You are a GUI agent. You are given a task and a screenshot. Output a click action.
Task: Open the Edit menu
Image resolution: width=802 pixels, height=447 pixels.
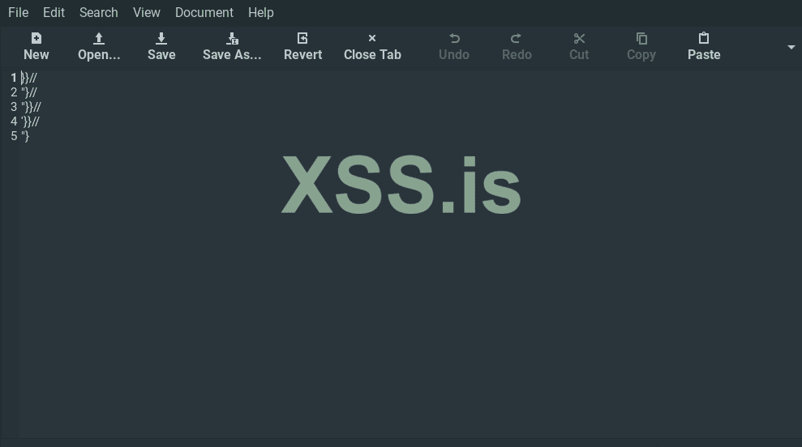54,12
